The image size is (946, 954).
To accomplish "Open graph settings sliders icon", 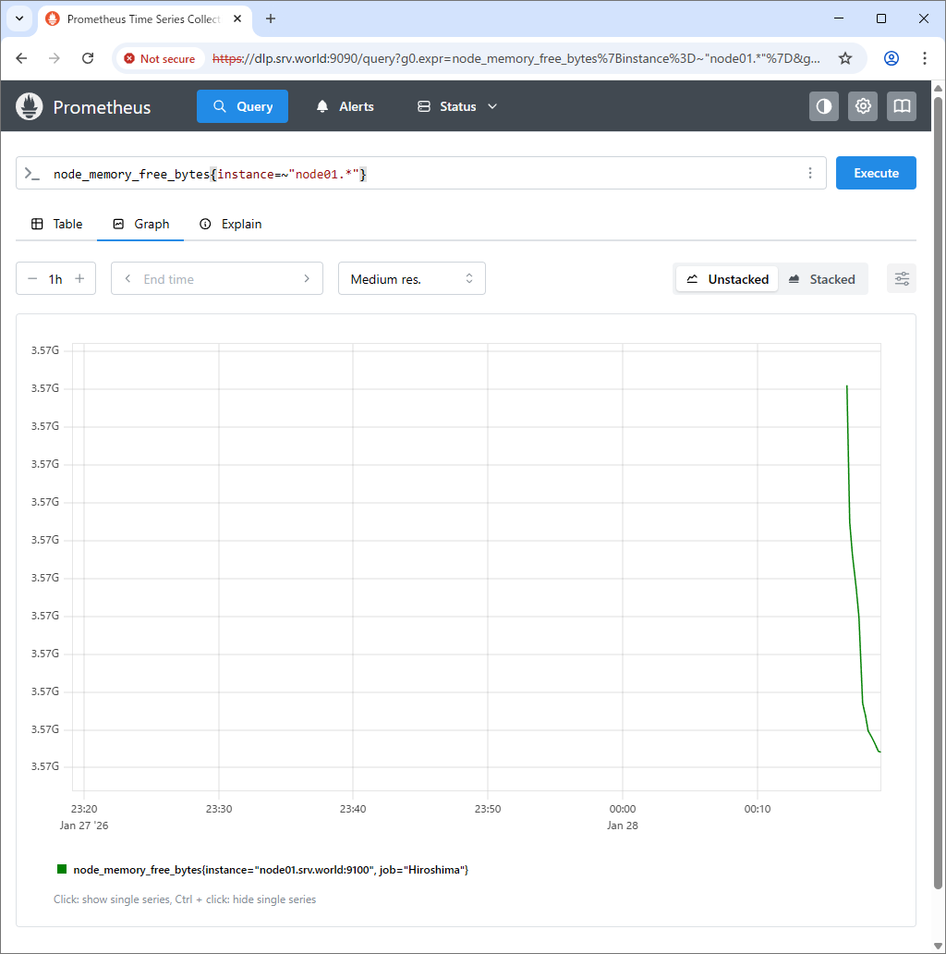I will click(x=902, y=278).
